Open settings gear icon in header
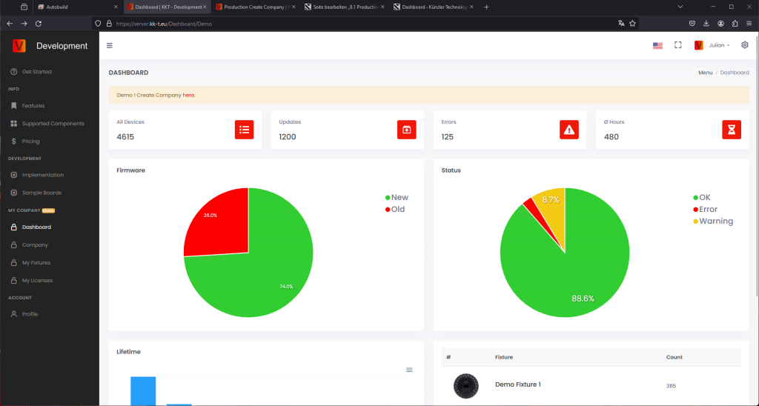This screenshot has width=759, height=406. [745, 45]
